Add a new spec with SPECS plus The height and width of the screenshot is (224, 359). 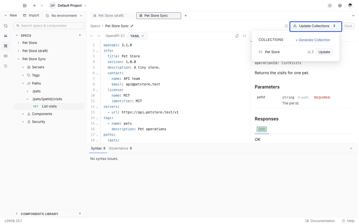coord(80,35)
